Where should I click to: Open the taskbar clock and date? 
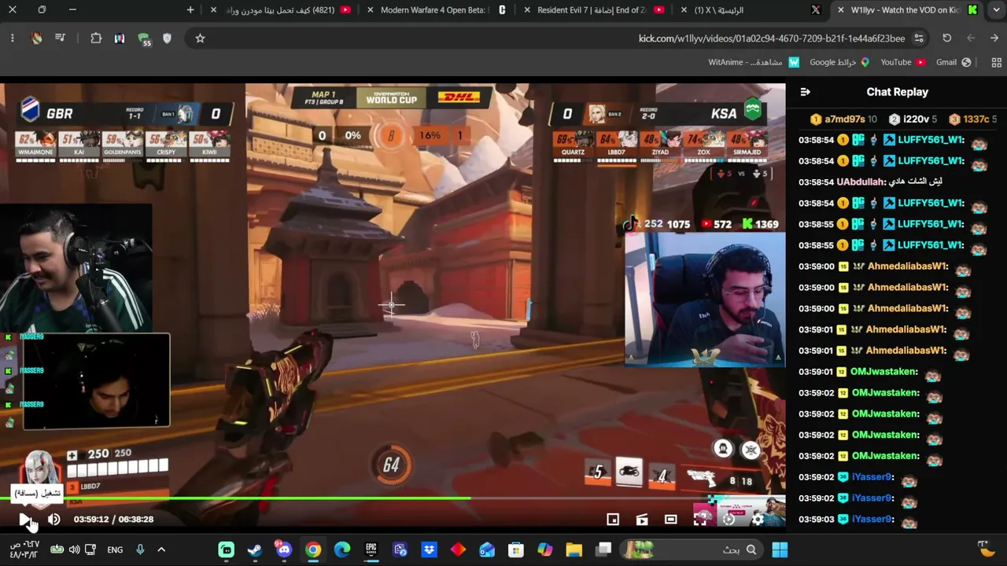click(24, 549)
